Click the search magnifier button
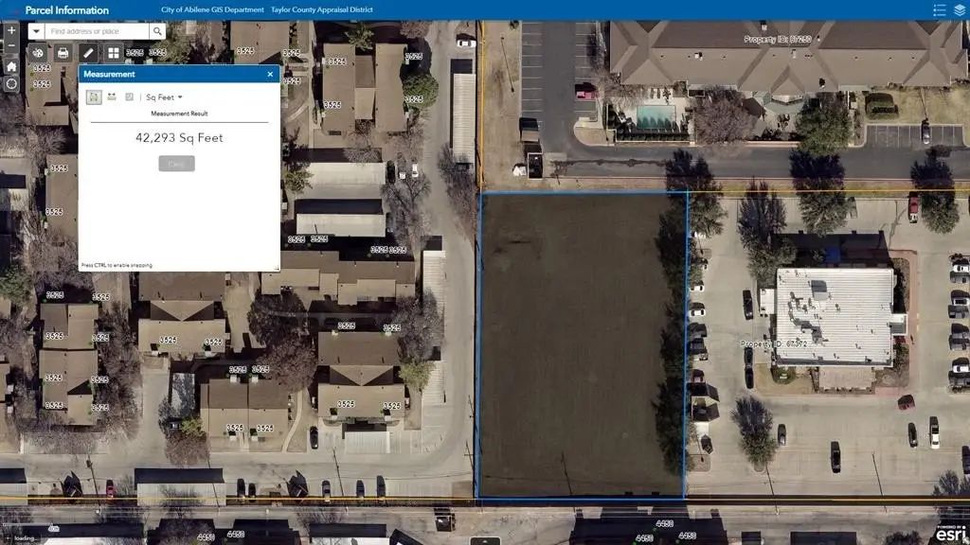The height and width of the screenshot is (545, 970). click(157, 31)
